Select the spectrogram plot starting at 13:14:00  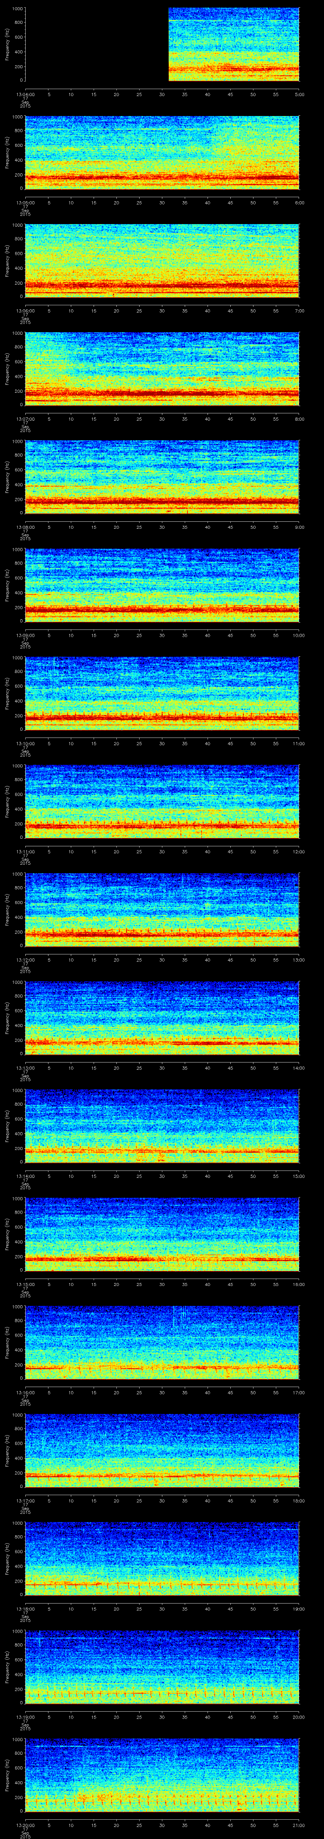coord(162,1126)
